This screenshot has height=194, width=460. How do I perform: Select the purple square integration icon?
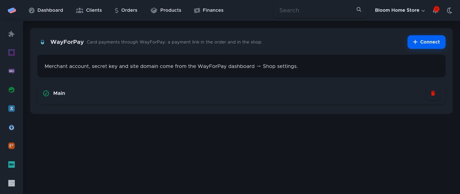11,52
